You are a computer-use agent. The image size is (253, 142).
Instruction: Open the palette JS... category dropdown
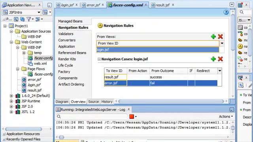click(x=249, y=20)
